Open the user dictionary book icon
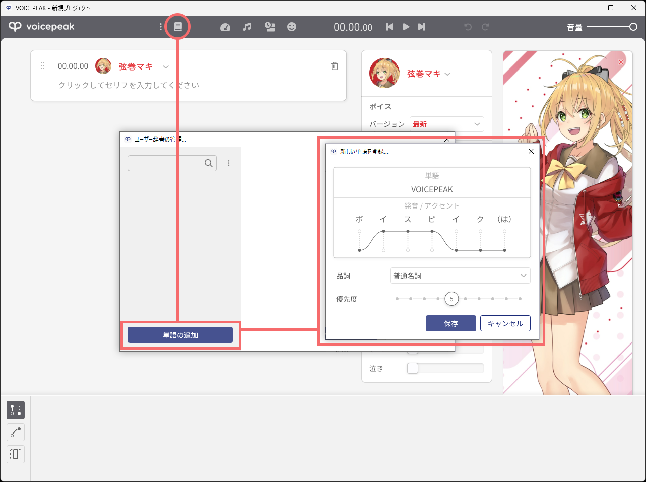The image size is (646, 482). (x=178, y=27)
